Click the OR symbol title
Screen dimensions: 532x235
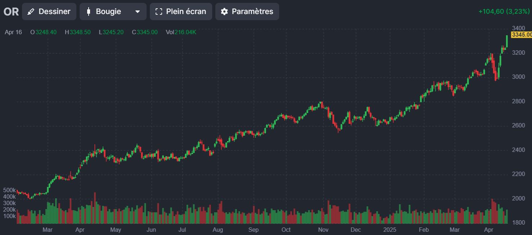[11, 12]
